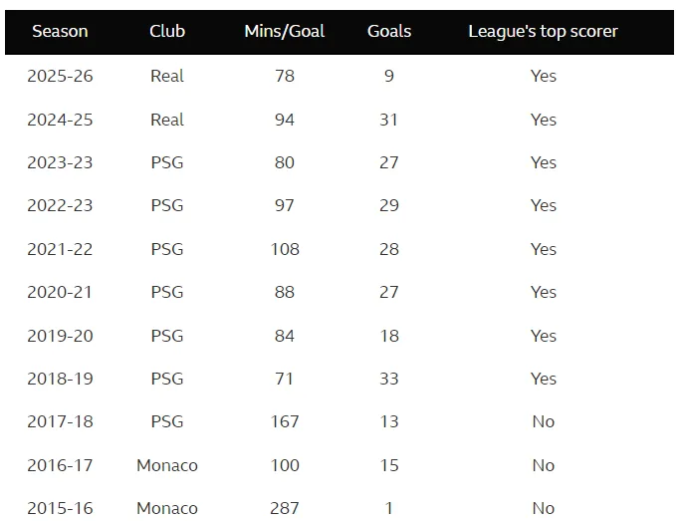Click the 108 mins/goal value
This screenshot has width=681, height=521.
point(285,249)
